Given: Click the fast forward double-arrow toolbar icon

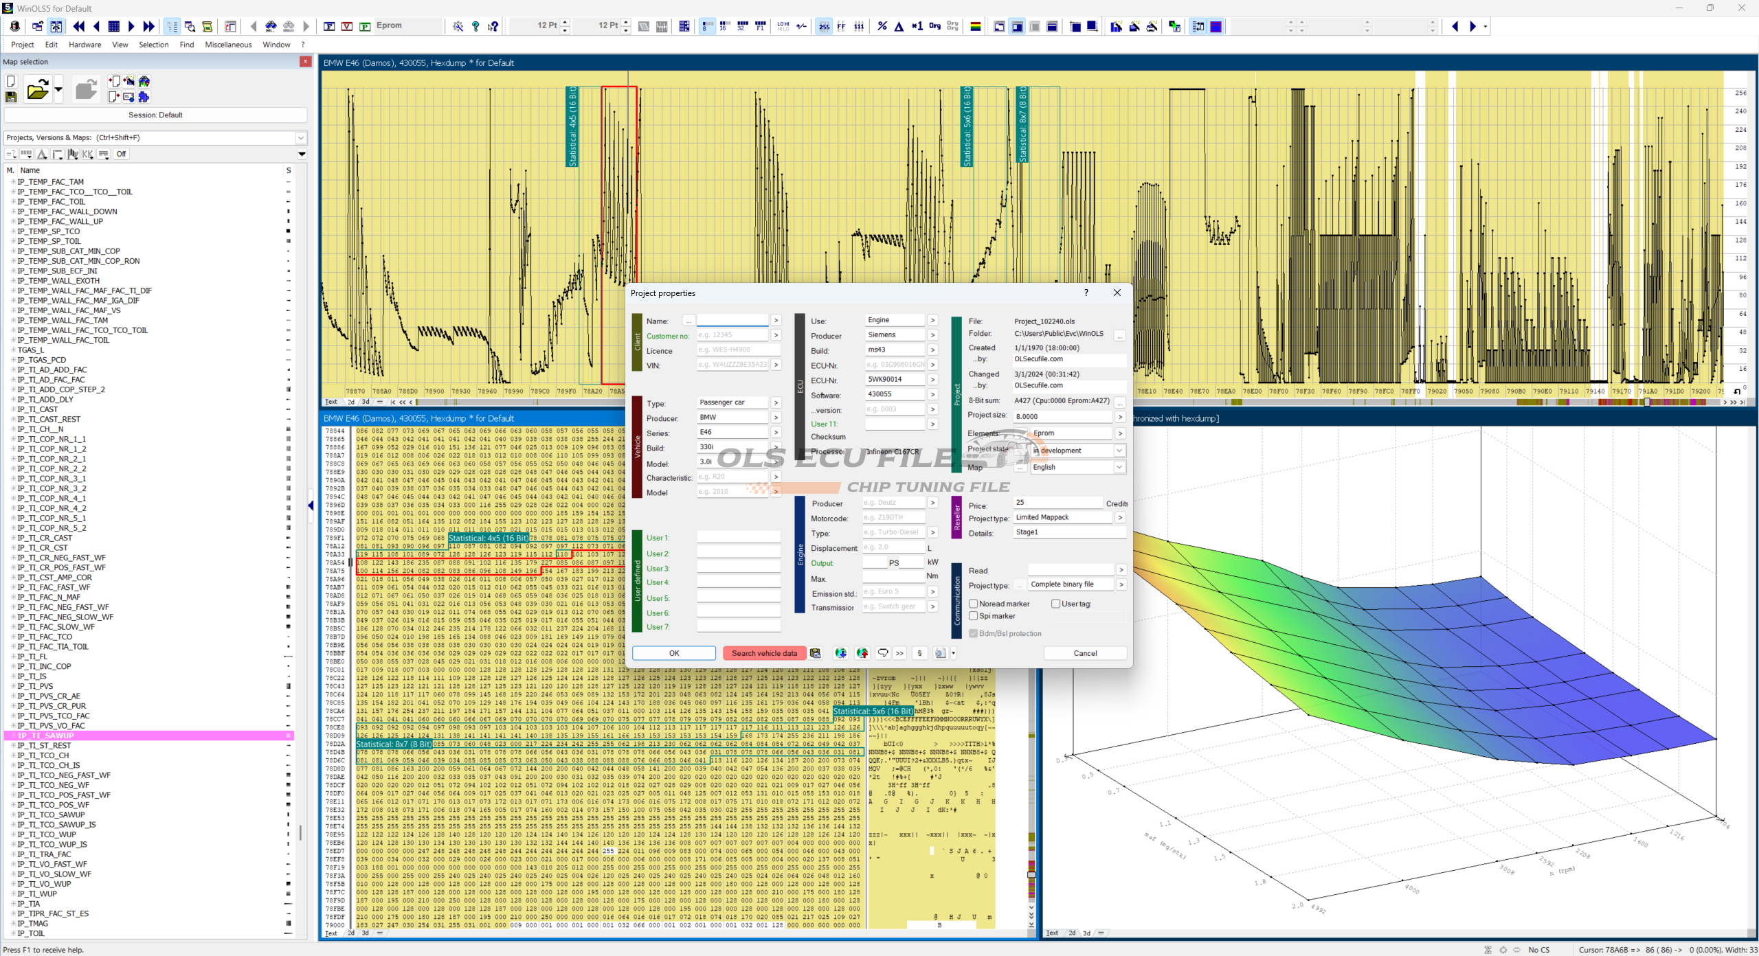Looking at the screenshot, I should (148, 26).
